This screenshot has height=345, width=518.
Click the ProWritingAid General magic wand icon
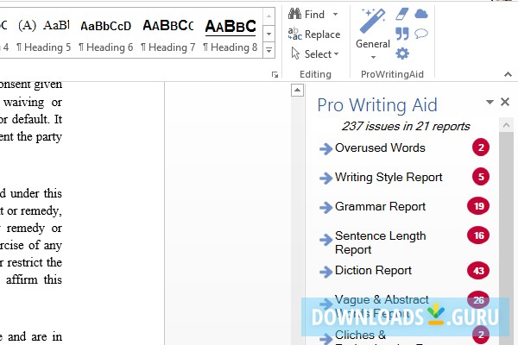pos(373,22)
